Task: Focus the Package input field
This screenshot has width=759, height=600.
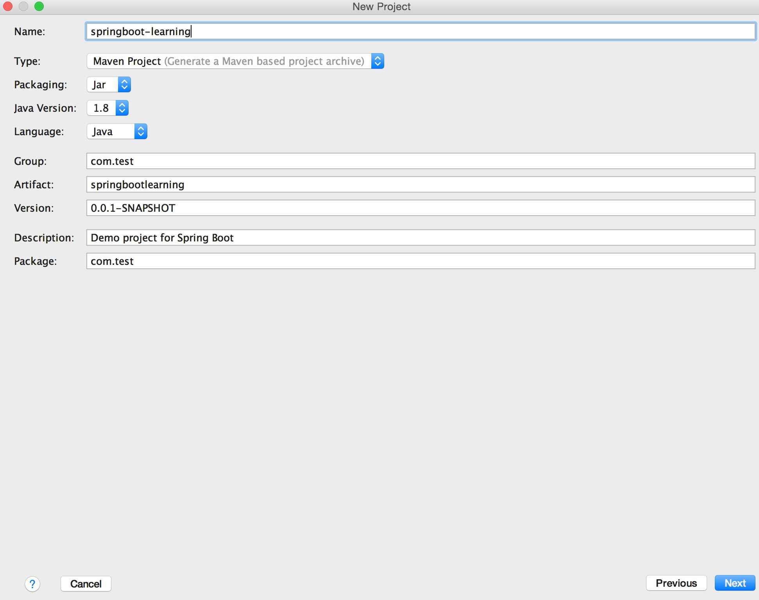Action: [x=420, y=261]
